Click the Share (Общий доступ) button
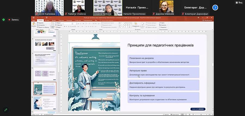Screen dimensions: 245x116 pos(207,20)
